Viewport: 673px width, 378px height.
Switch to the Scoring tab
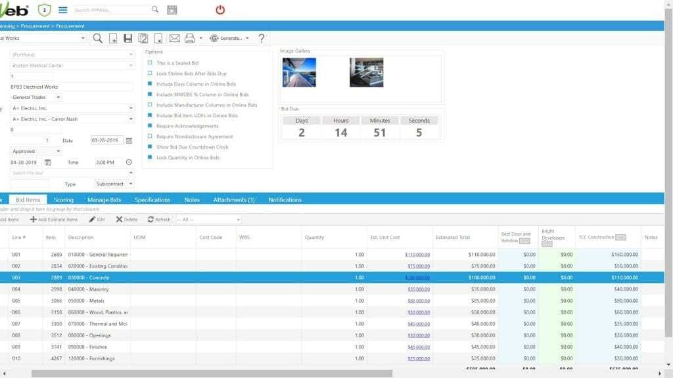coord(64,199)
